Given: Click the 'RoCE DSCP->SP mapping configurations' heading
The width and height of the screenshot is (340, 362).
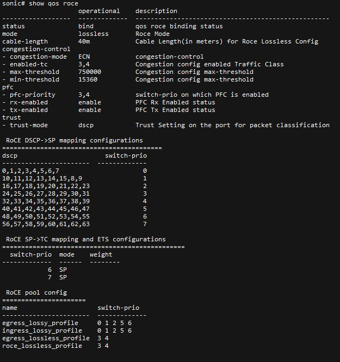Looking at the screenshot, I should [75, 140].
